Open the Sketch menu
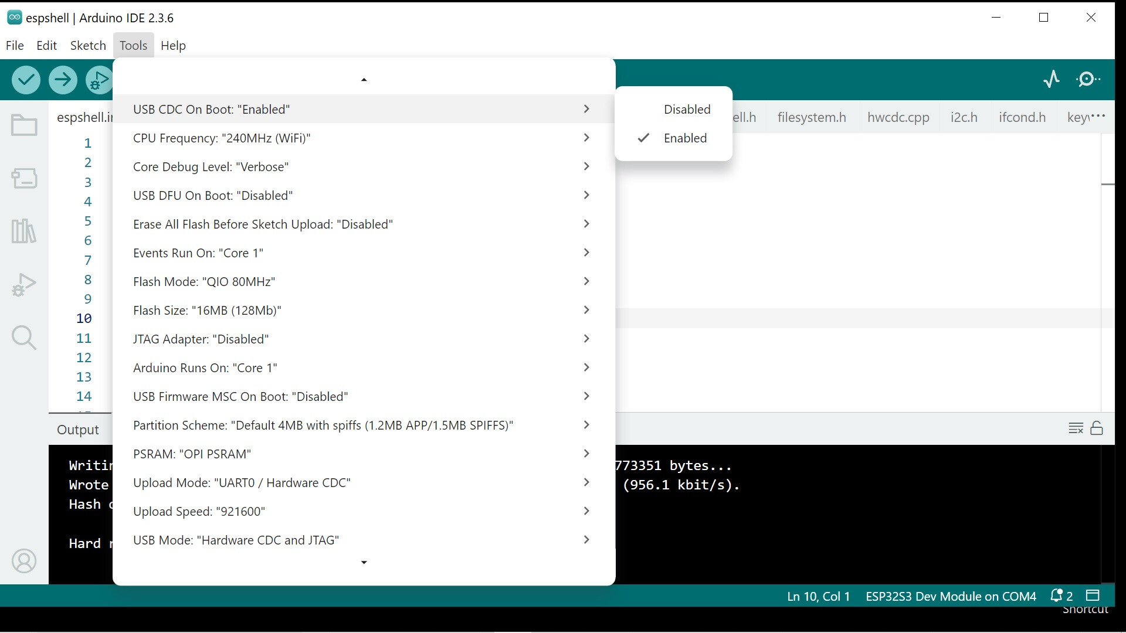 coord(88,46)
